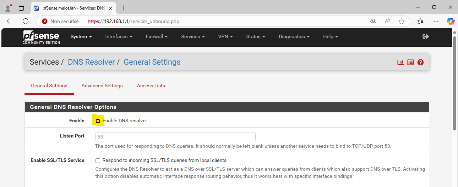
Task: Open a new browser tab
Action: (124, 8)
